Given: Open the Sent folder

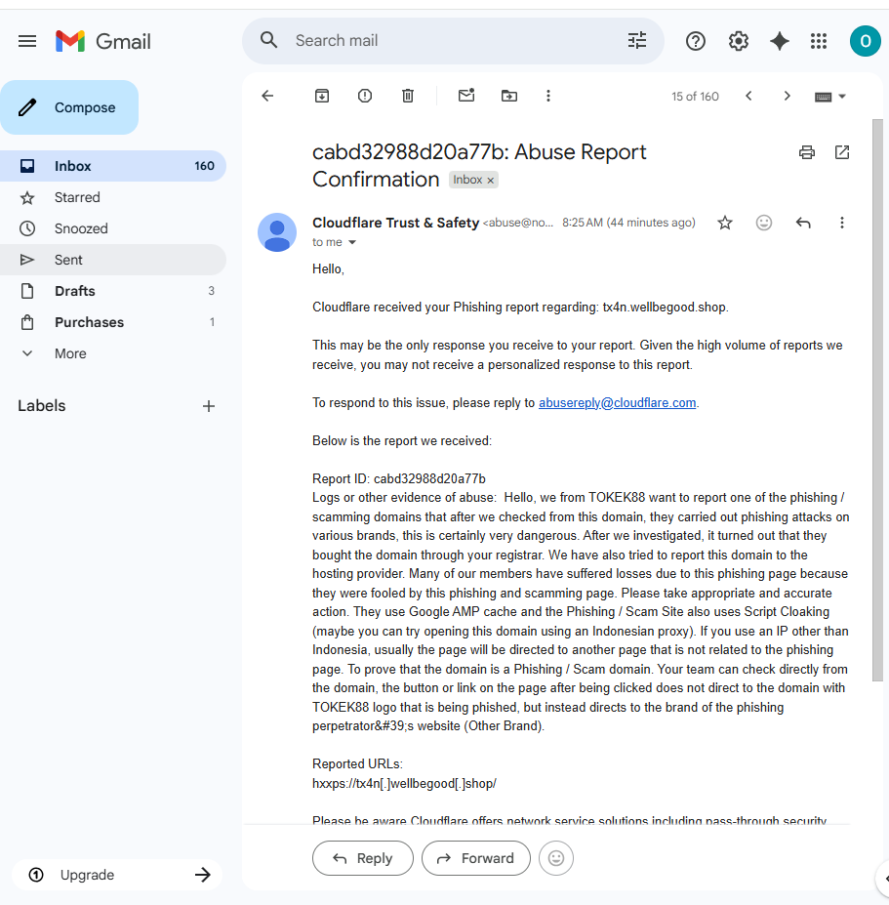Looking at the screenshot, I should click(x=113, y=260).
